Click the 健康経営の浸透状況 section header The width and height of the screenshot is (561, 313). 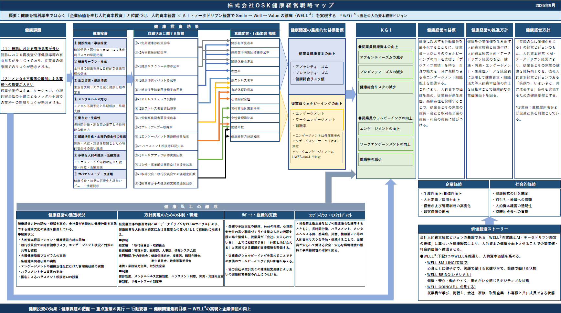point(67,215)
